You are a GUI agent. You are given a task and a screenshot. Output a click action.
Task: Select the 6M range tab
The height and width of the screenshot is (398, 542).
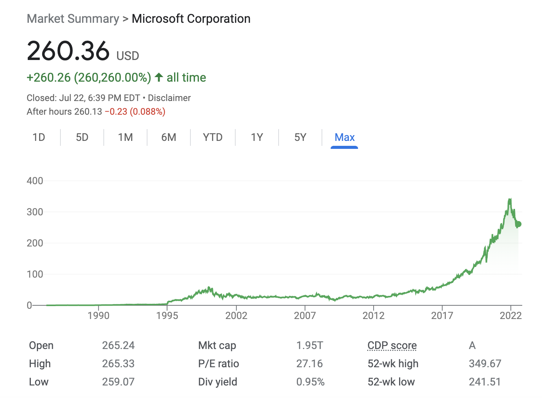click(x=169, y=137)
